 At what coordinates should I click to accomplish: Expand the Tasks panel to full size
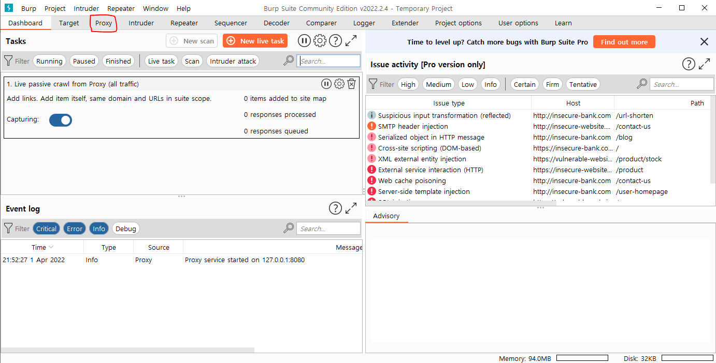coord(351,41)
